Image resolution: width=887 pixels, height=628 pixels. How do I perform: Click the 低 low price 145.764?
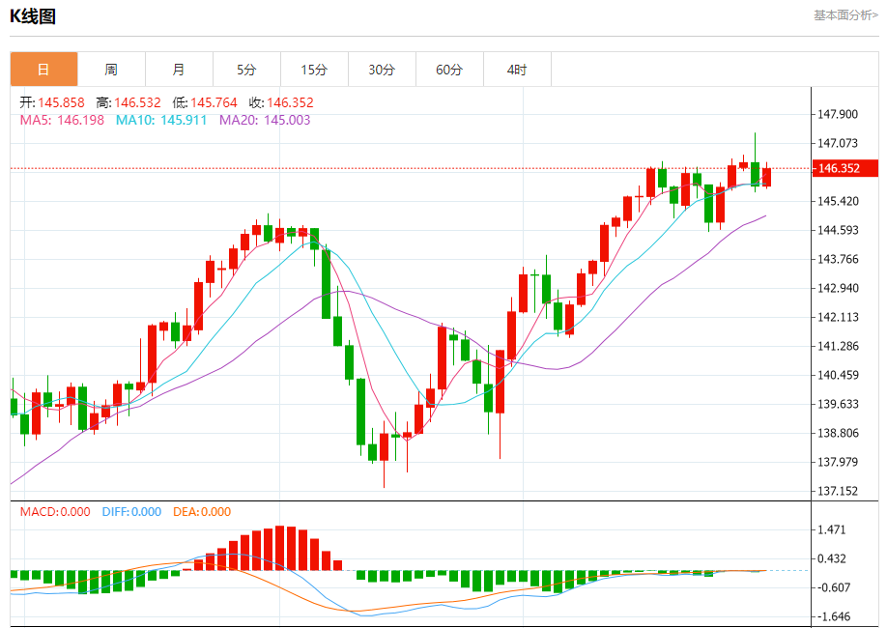pos(205,102)
